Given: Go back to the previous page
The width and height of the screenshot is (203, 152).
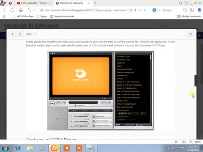Looking at the screenshot, I should tap(4, 10).
